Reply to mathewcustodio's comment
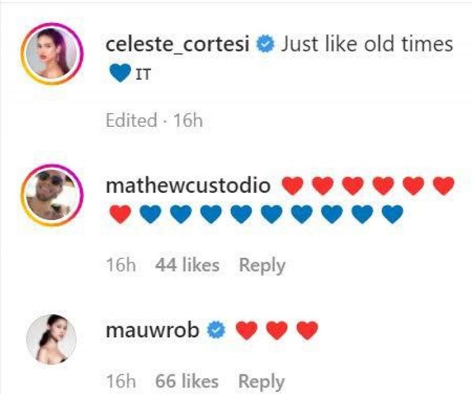 coord(262,266)
